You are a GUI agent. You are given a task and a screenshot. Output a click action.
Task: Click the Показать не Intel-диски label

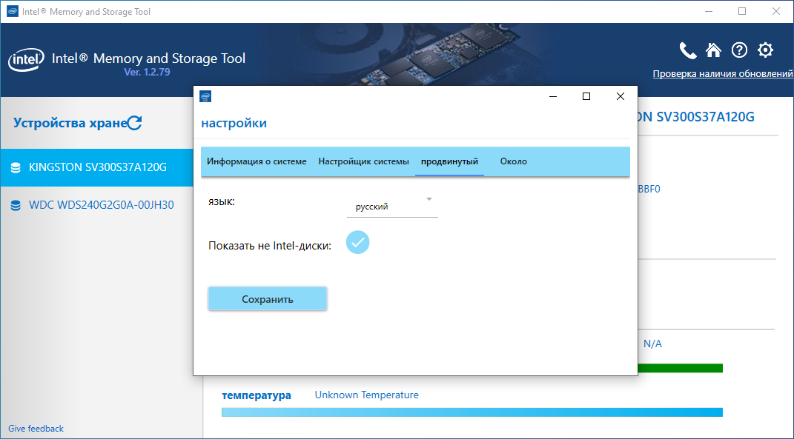pyautogui.click(x=270, y=246)
